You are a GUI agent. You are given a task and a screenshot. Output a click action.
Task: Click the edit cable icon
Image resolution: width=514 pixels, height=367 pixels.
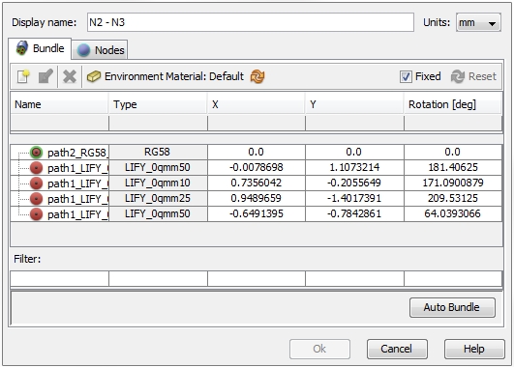point(45,76)
